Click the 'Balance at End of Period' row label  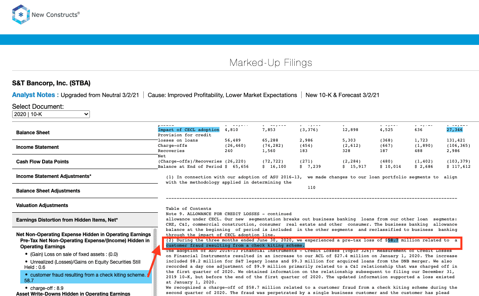click(190, 167)
